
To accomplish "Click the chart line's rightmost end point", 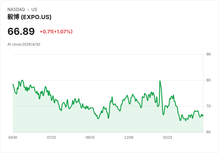I will (203, 115).
